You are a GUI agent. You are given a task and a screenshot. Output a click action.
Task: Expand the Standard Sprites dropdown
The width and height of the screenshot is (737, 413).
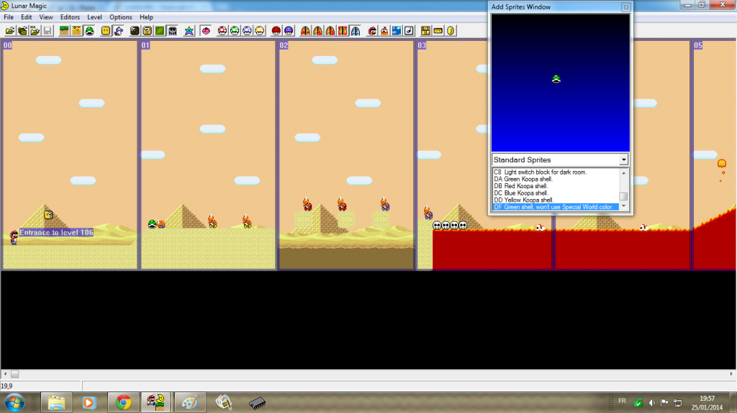(x=623, y=160)
